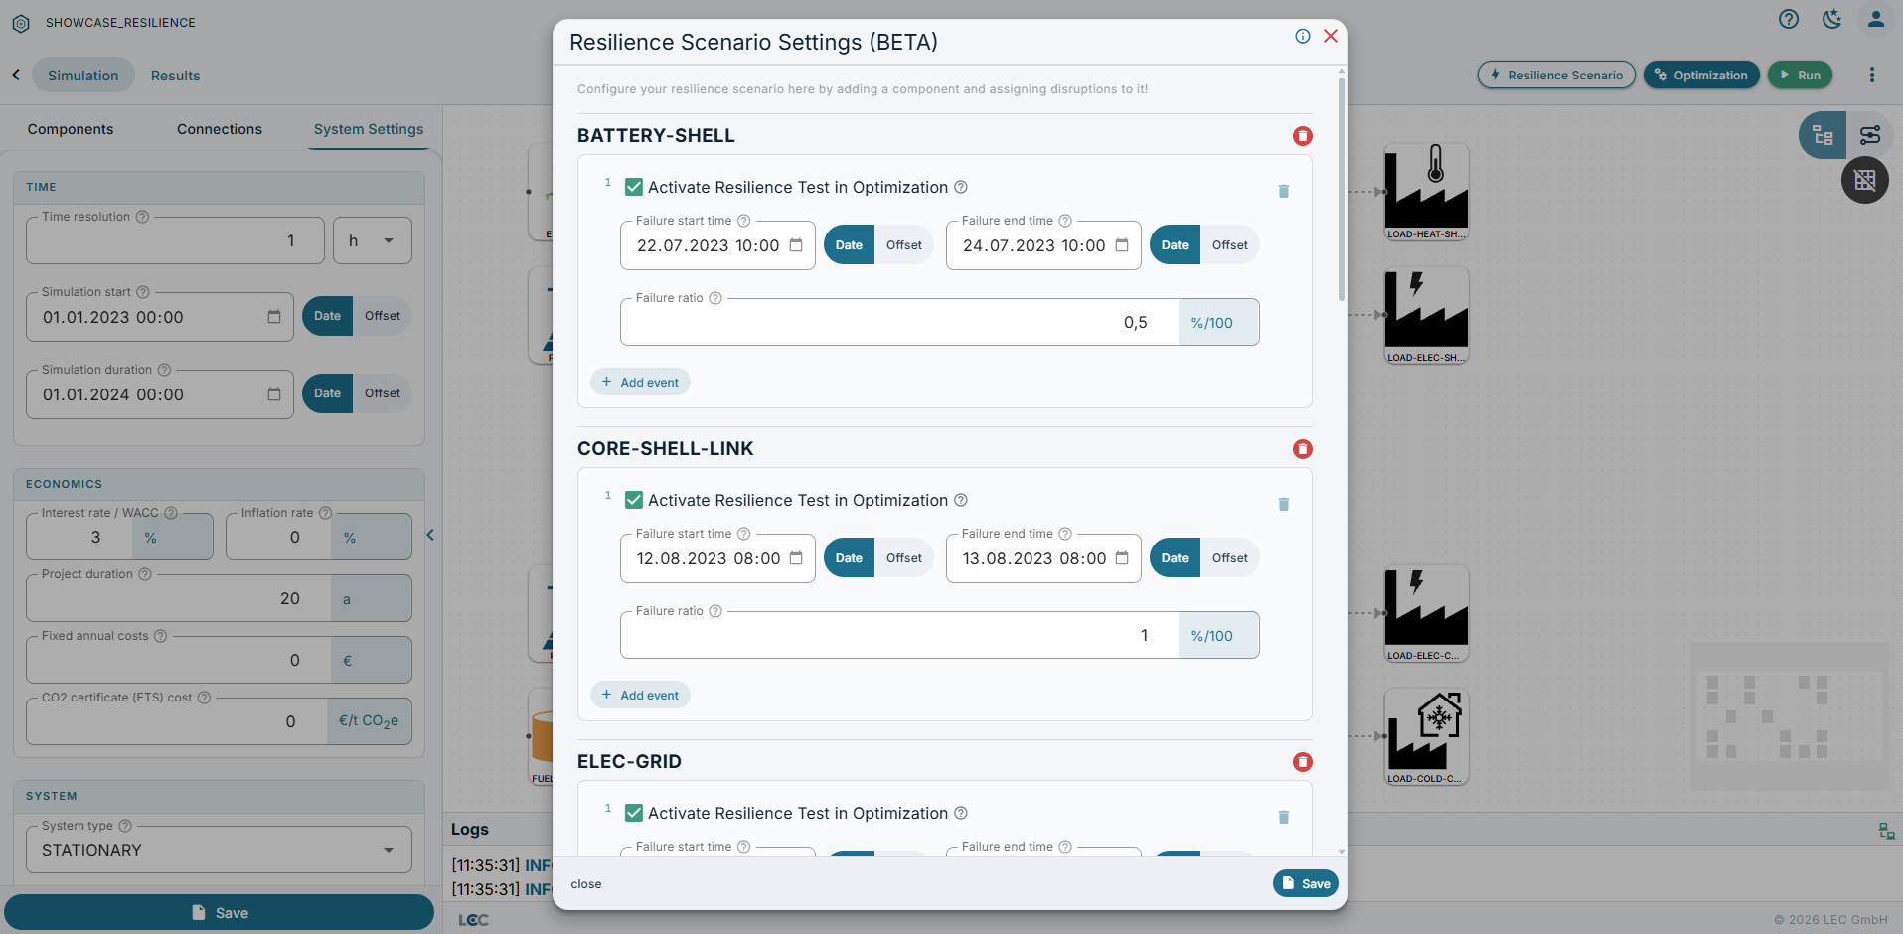Image resolution: width=1903 pixels, height=934 pixels.
Task: Open the canvas sliders settings icon
Action: coord(1869,135)
